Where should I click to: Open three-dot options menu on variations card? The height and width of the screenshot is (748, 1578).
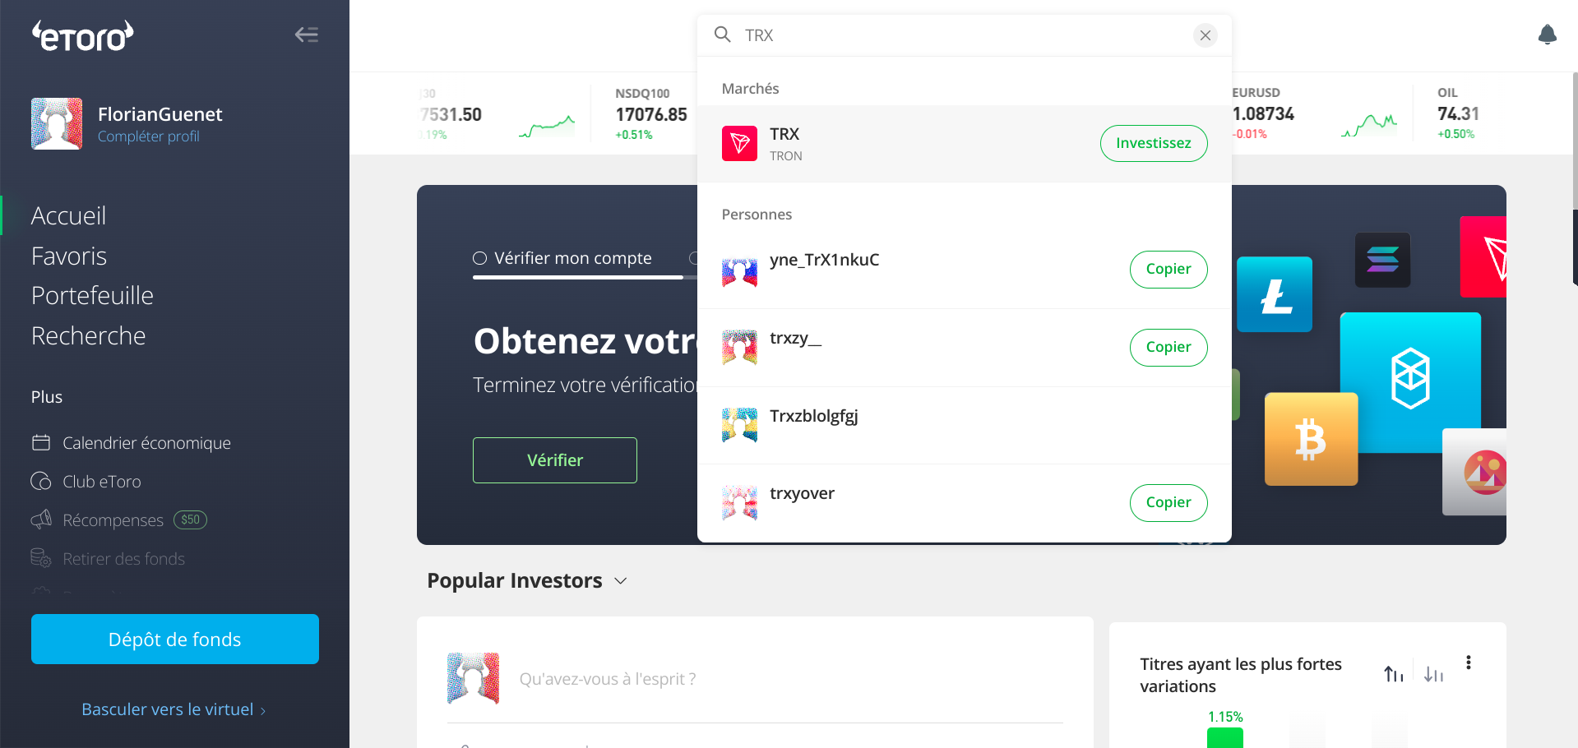[x=1469, y=663]
